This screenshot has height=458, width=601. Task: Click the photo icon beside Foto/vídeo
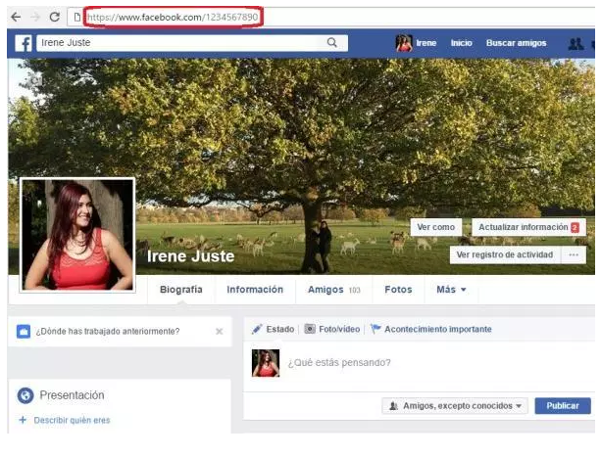pyautogui.click(x=310, y=329)
